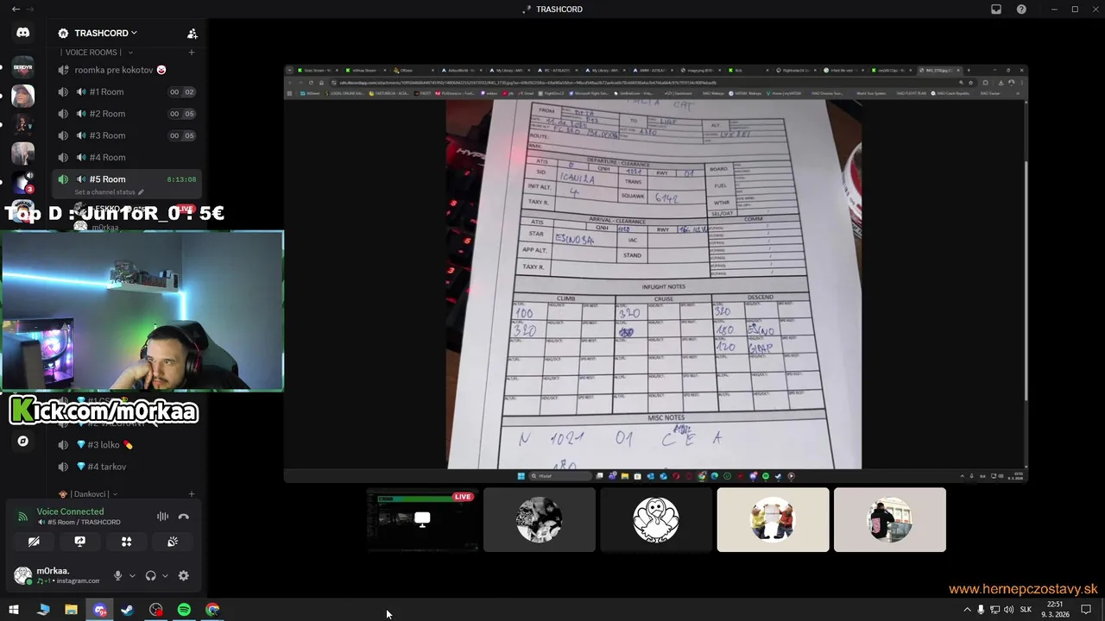
Task: Click invite people icon beside TRASHCORD
Action: 192,34
